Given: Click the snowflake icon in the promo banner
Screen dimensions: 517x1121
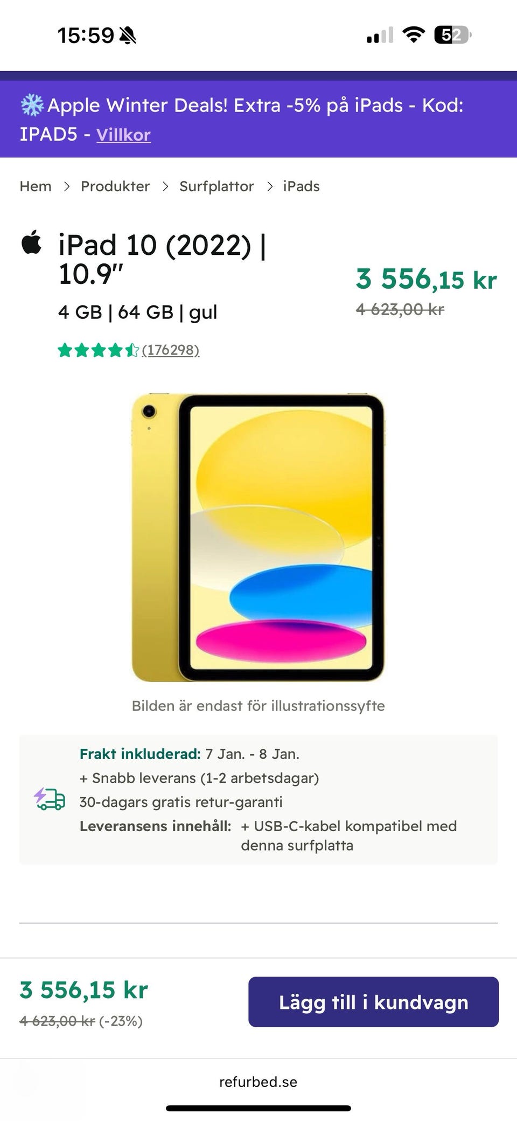Looking at the screenshot, I should (x=32, y=104).
